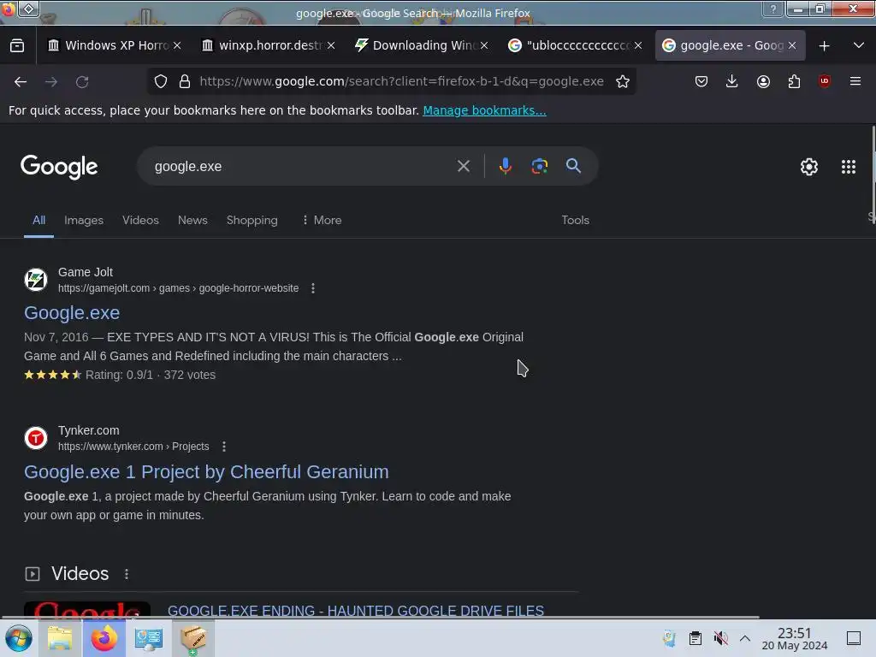This screenshot has height=657, width=876.
Task: Show desktop button in taskbar
Action: (854, 638)
